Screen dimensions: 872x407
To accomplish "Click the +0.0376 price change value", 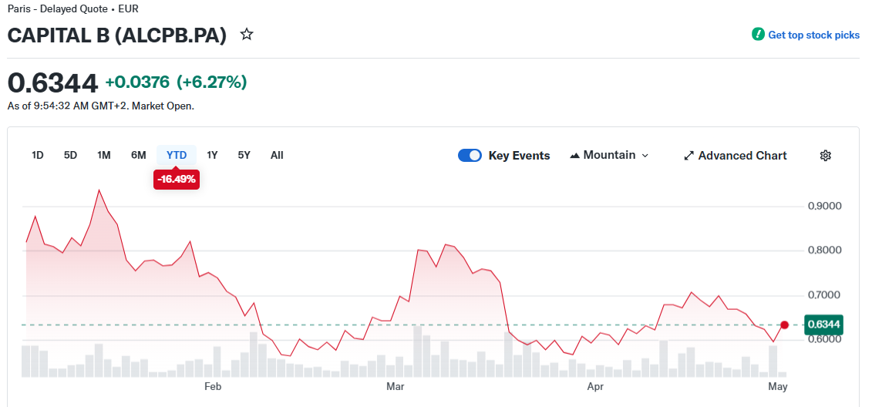I will [137, 82].
